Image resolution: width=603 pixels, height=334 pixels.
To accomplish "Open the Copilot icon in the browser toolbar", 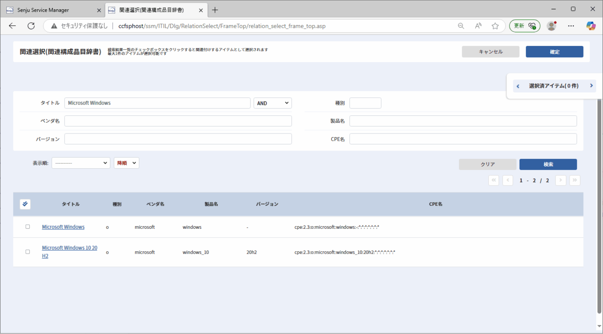I will pos(591,26).
